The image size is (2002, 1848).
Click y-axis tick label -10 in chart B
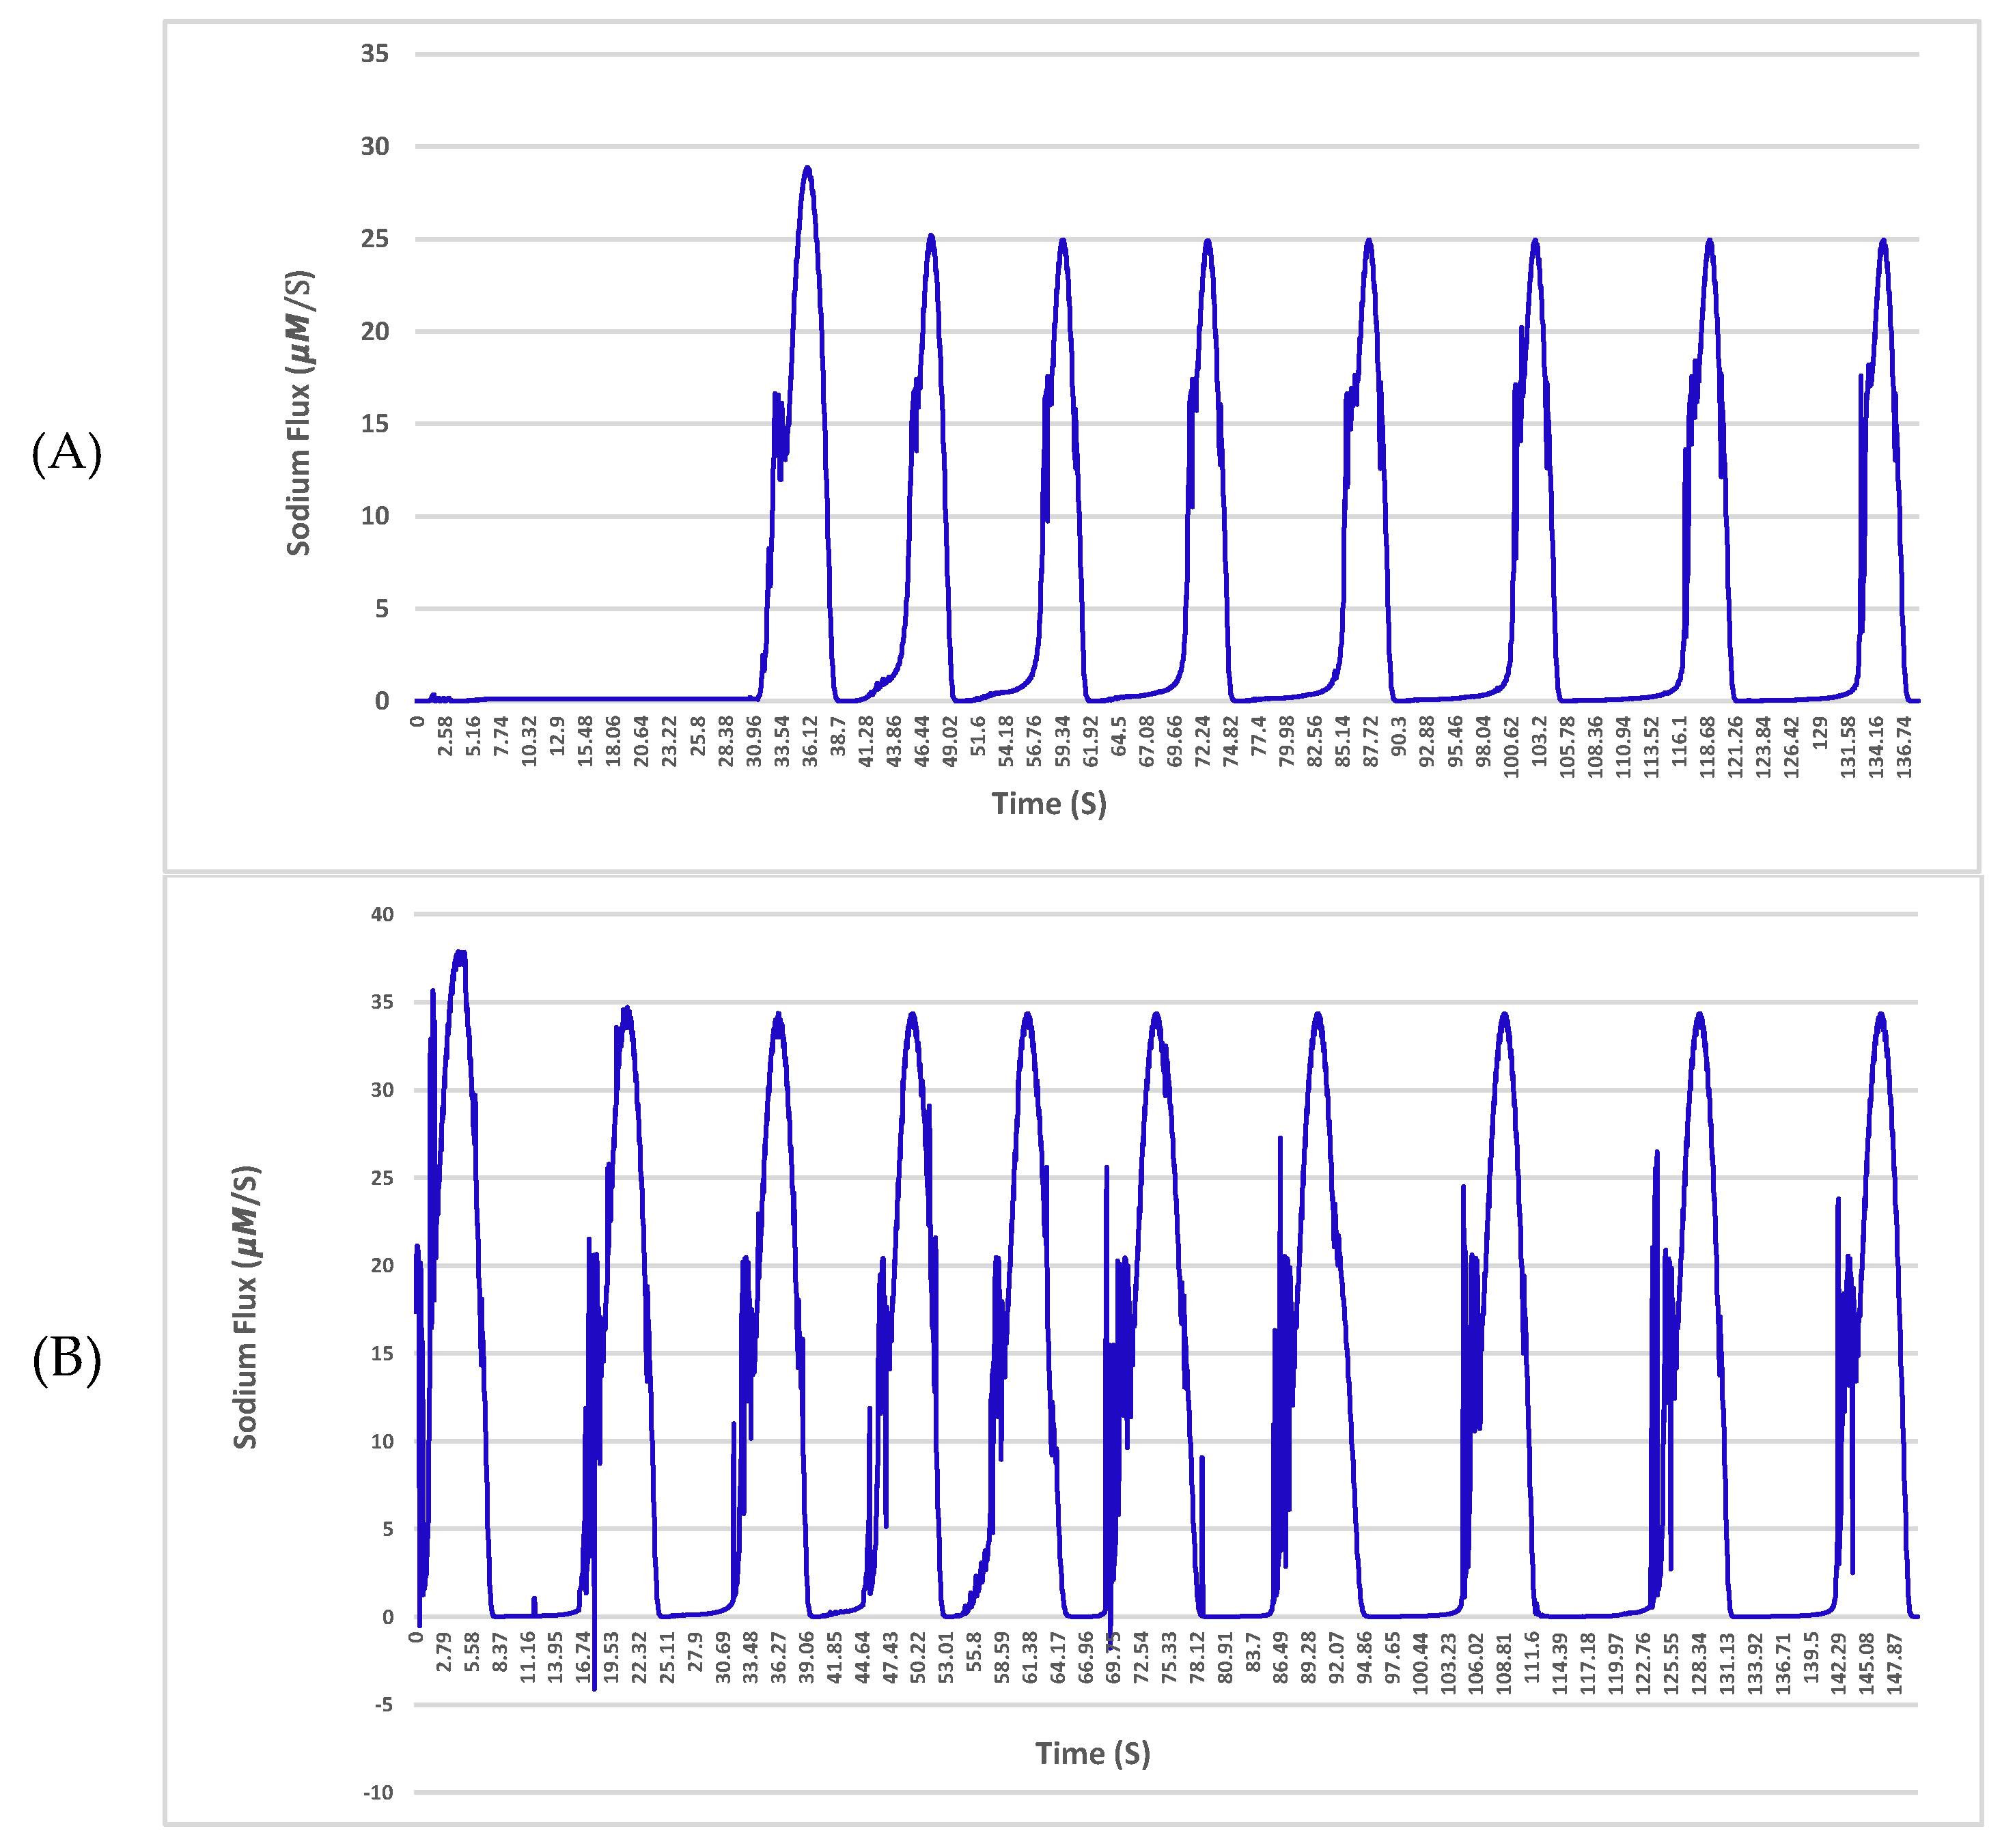point(379,1793)
